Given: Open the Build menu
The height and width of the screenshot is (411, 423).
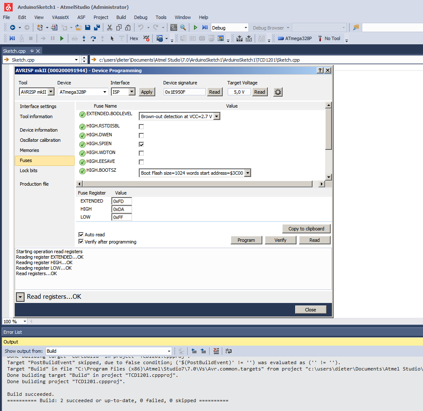Looking at the screenshot, I should 121,17.
